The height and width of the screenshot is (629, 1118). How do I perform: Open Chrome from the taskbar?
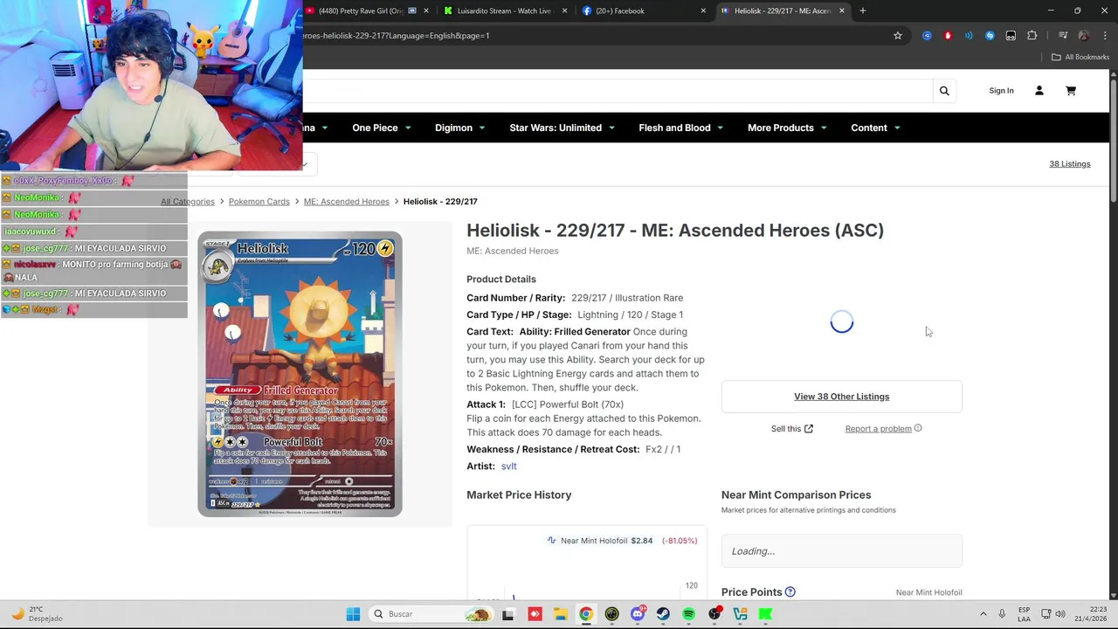tap(586, 614)
